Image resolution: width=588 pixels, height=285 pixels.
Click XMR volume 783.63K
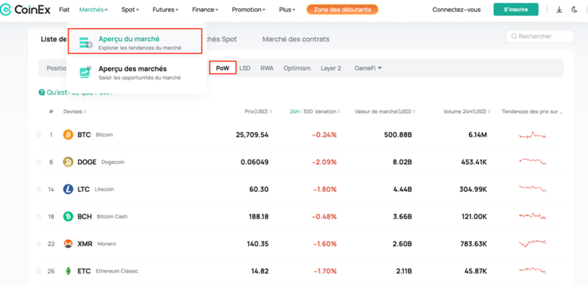pyautogui.click(x=473, y=244)
